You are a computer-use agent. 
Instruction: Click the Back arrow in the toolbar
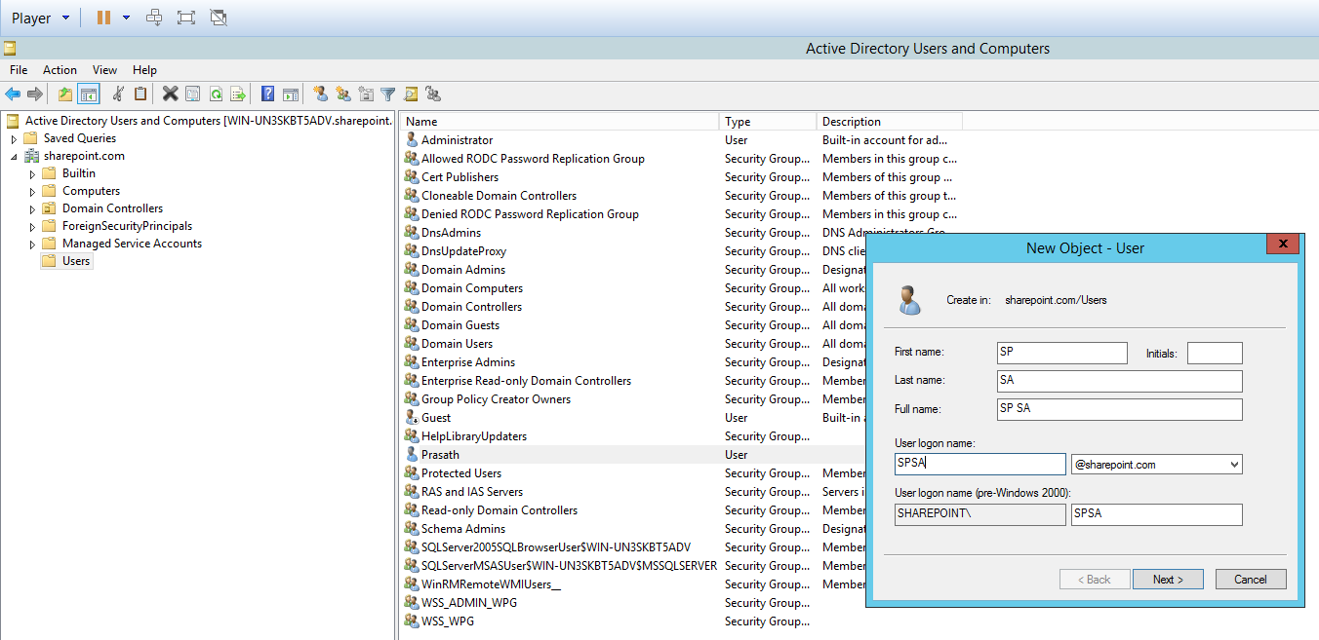(13, 94)
